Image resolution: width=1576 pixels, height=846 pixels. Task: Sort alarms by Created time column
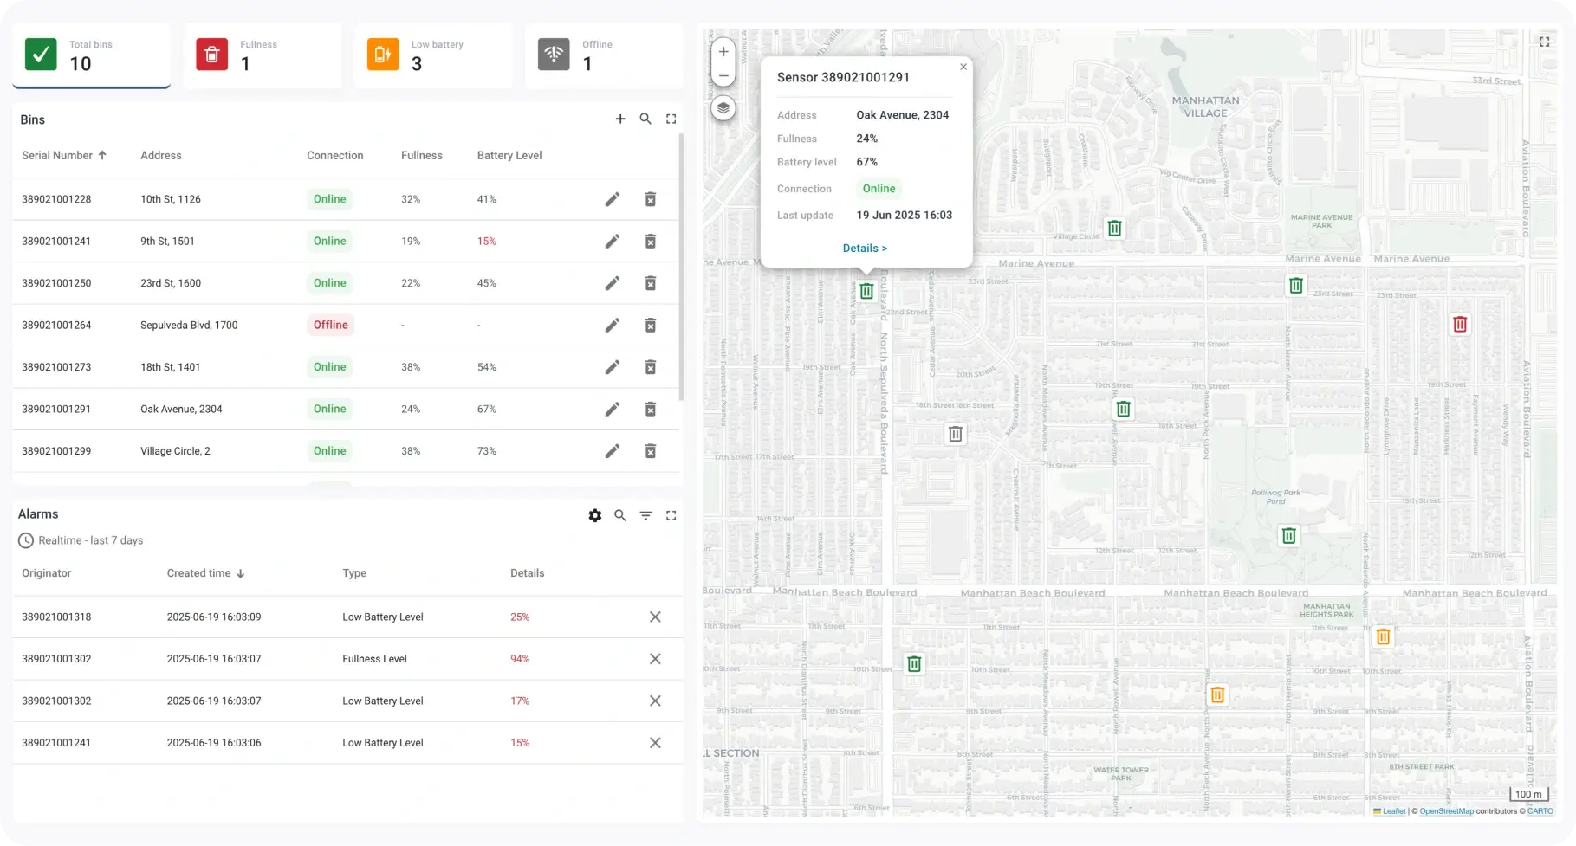[x=199, y=573]
